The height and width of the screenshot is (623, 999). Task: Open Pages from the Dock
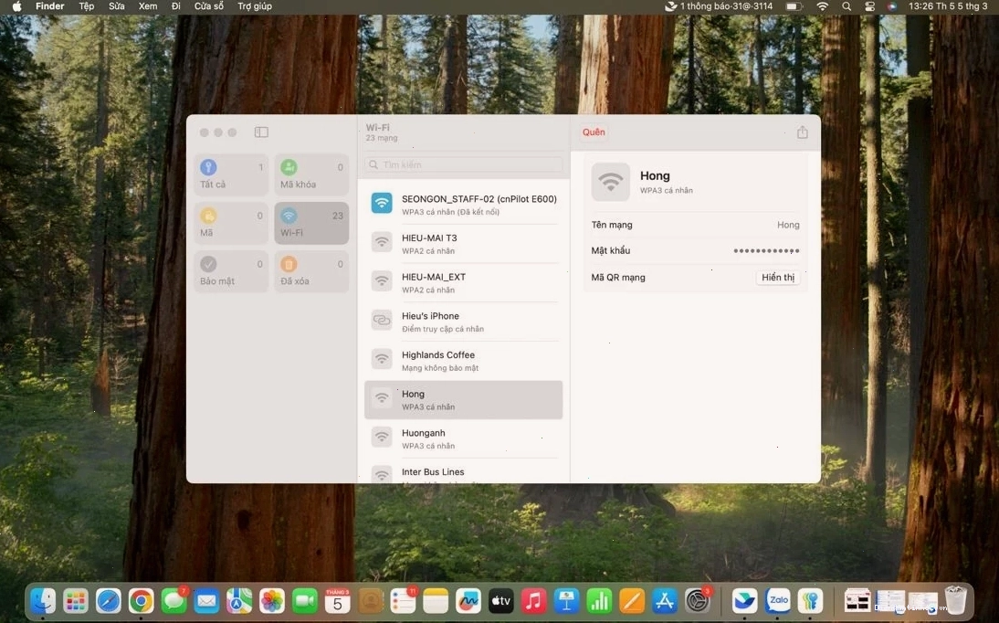pyautogui.click(x=632, y=601)
